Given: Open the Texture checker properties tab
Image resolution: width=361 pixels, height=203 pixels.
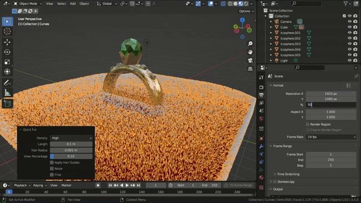Looking at the screenshot, I should [x=261, y=187].
